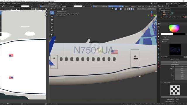The width and height of the screenshot is (187, 105).
Task: Click the pan hand icon in image editor
Action: [x=46, y=15]
